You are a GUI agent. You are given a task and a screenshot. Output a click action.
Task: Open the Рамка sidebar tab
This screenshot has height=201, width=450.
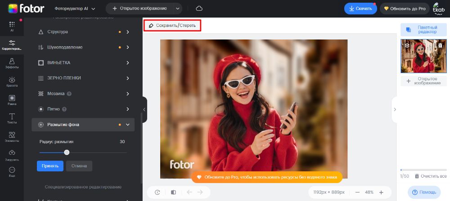pyautogui.click(x=12, y=100)
